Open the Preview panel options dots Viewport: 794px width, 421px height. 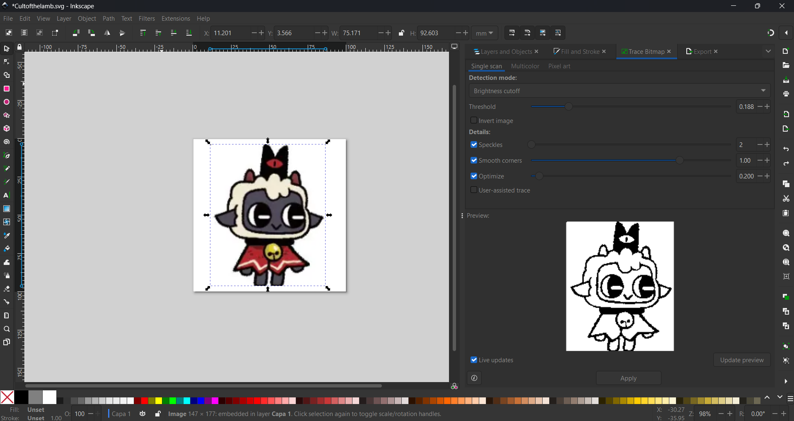462,216
